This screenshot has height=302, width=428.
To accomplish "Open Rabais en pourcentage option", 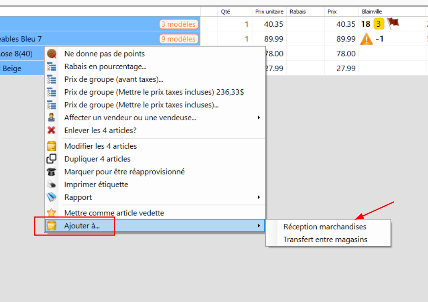I will click(105, 66).
